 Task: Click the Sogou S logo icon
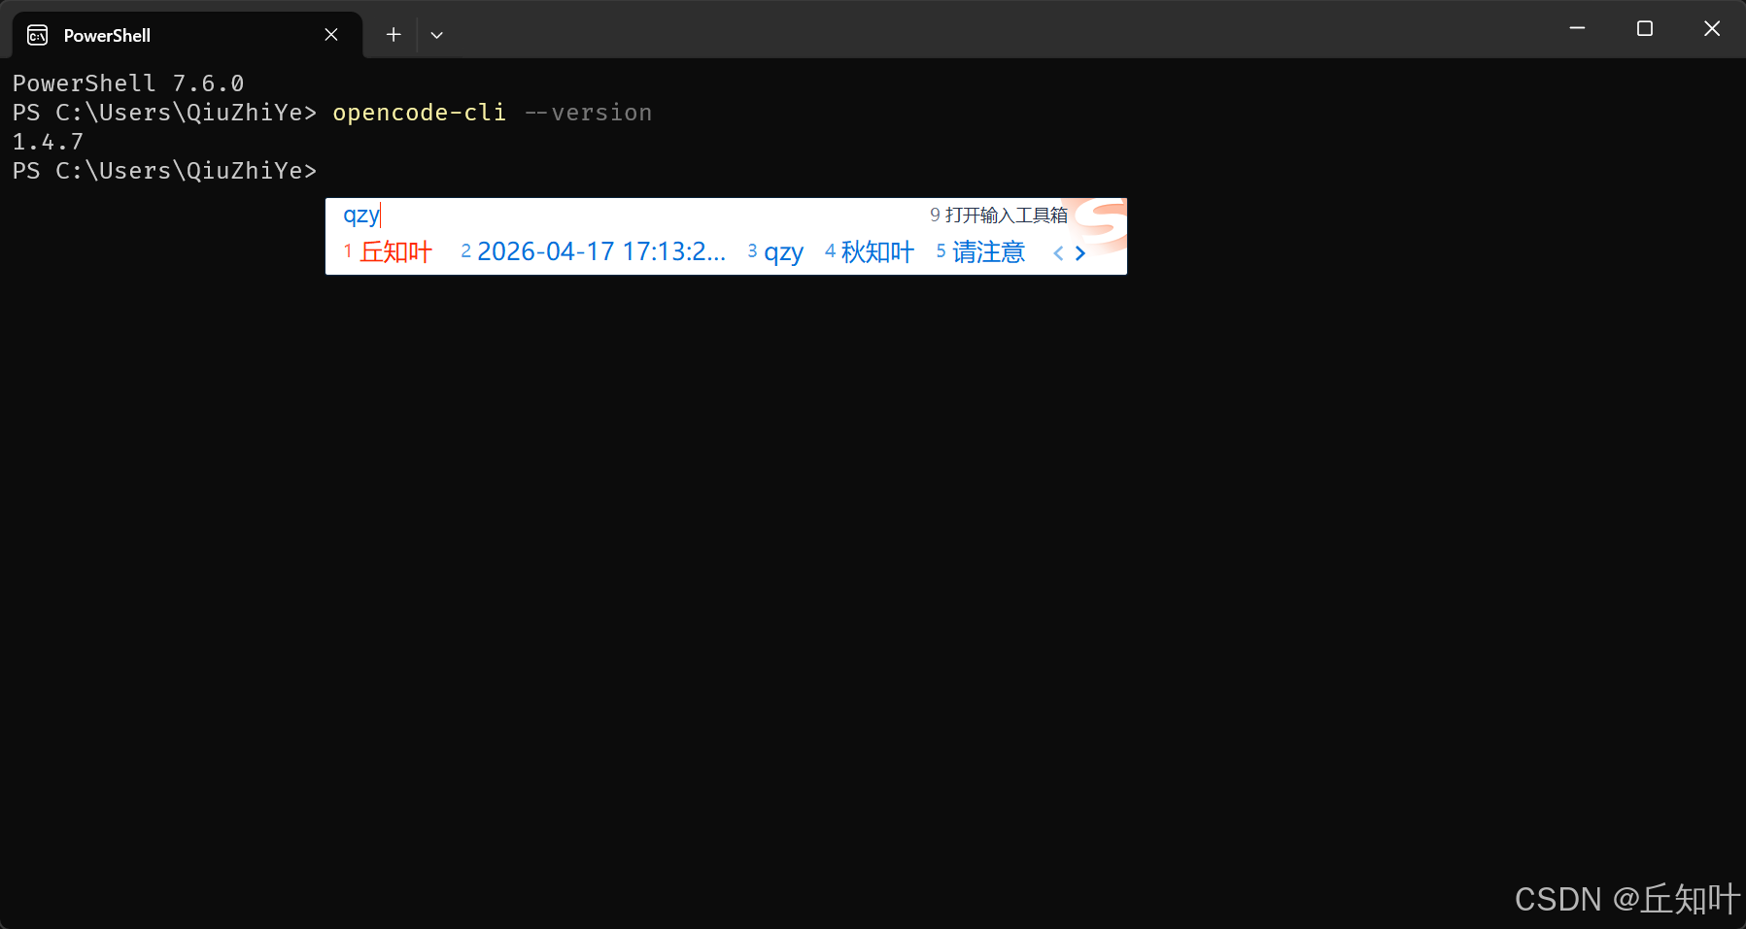point(1101,223)
